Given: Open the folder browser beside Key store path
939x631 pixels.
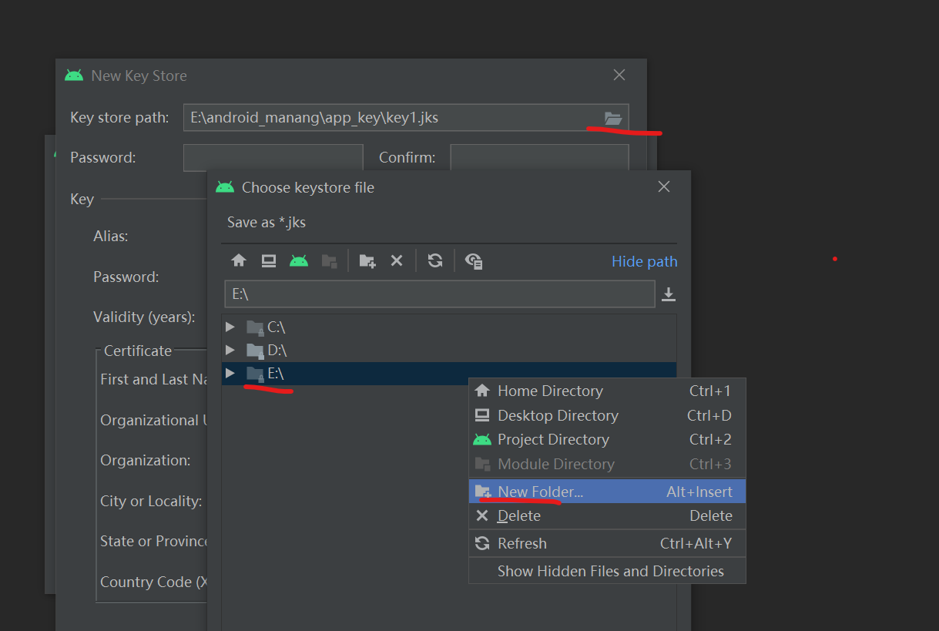Looking at the screenshot, I should tap(612, 118).
